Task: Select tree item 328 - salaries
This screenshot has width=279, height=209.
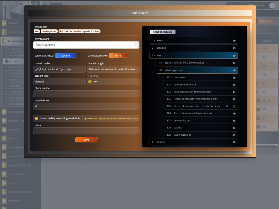Action: pos(201,128)
